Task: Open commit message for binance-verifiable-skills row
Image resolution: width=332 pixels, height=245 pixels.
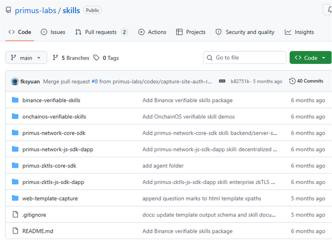Action: pyautogui.click(x=187, y=100)
